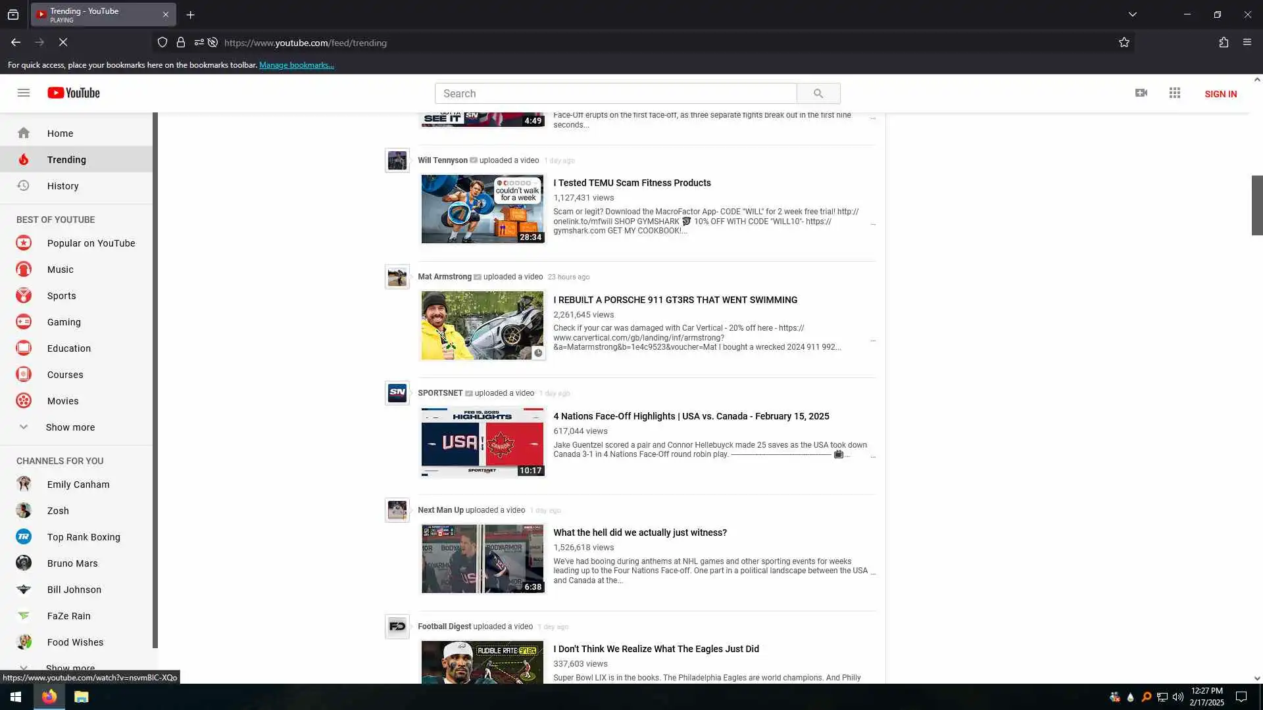
Task: Open Firefox extensions puzzle icon
Action: click(1224, 43)
